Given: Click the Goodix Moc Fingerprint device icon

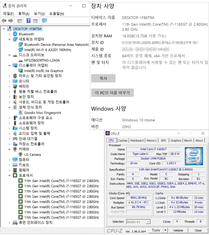Looking at the screenshot, I should [x=21, y=113].
